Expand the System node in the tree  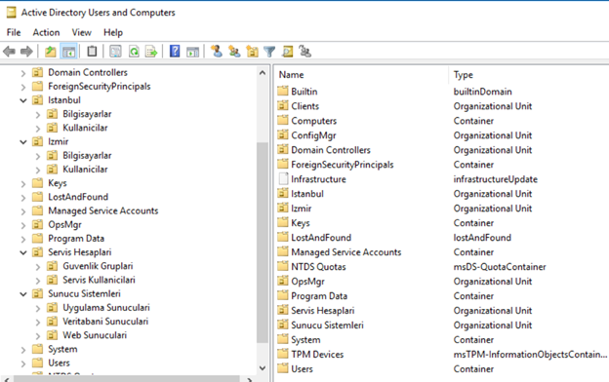[x=23, y=350]
